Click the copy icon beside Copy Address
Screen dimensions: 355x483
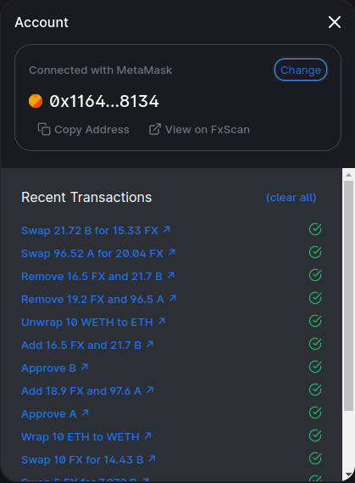pyautogui.click(x=44, y=129)
